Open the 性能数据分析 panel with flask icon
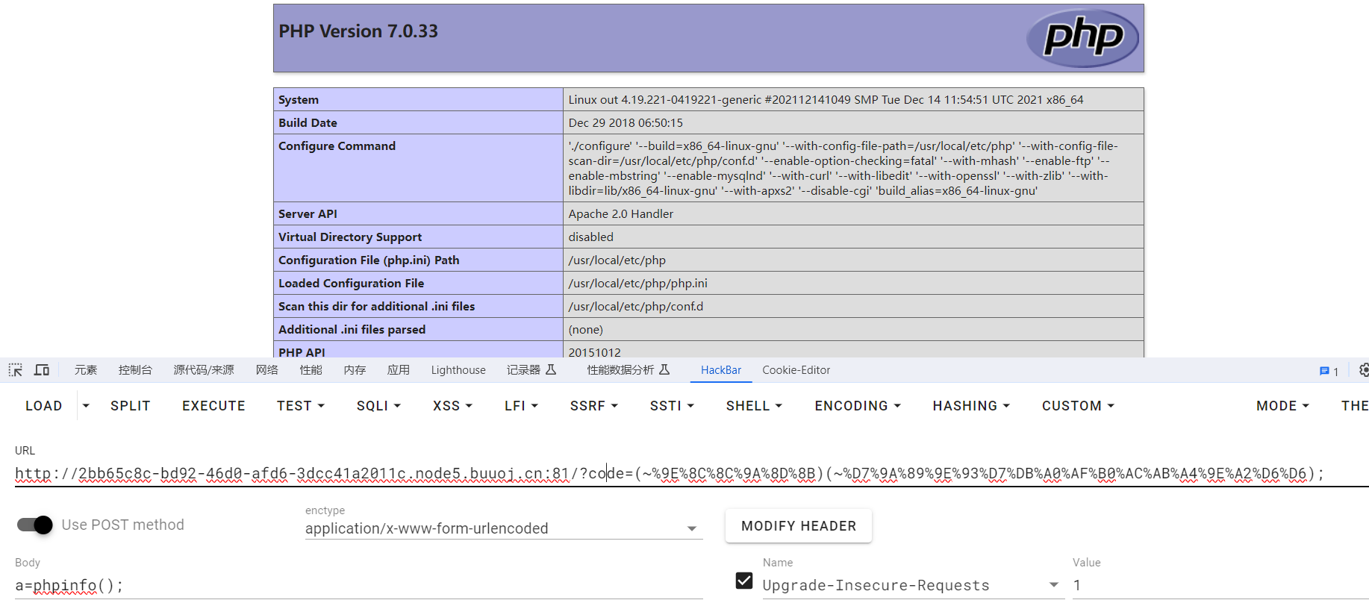 pos(628,370)
